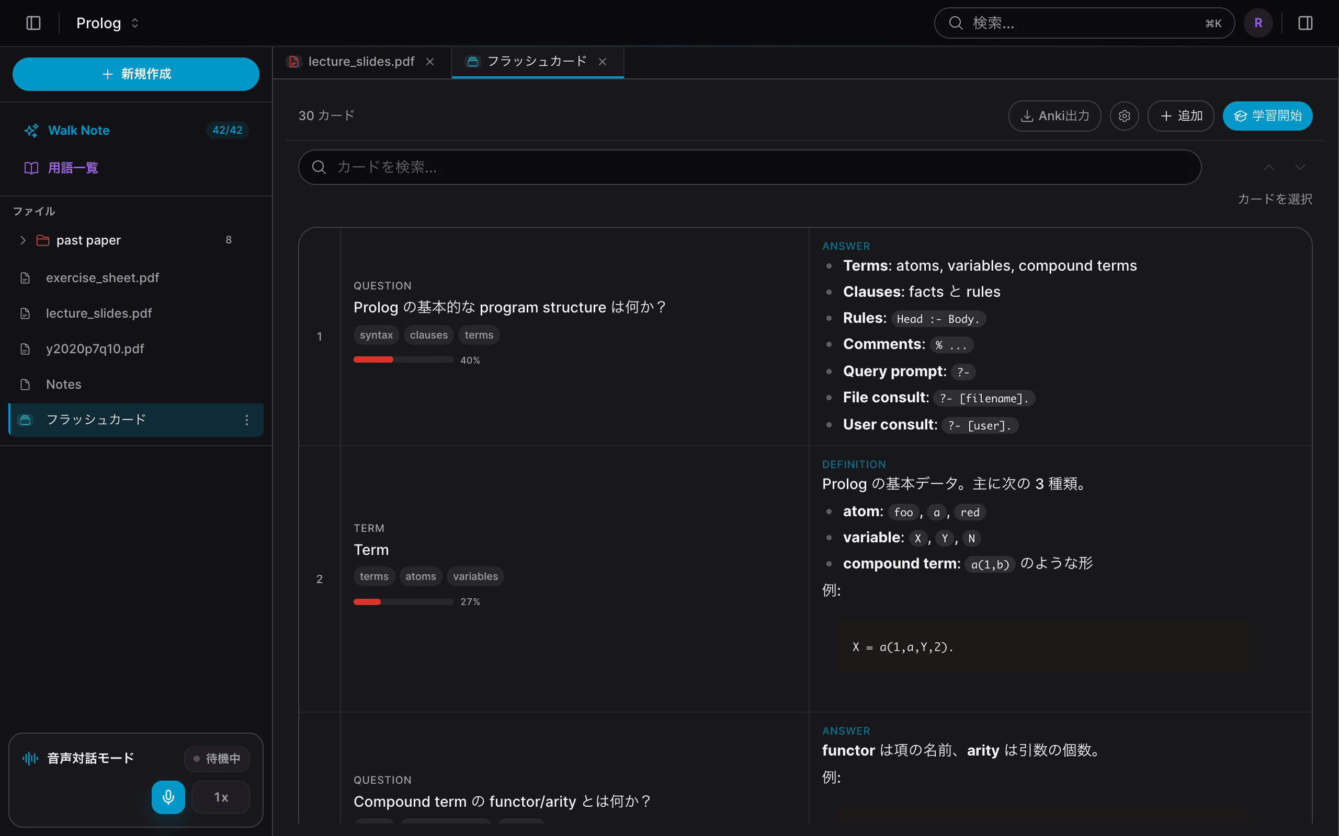
Task: Click the 30 カード count label
Action: (x=326, y=116)
